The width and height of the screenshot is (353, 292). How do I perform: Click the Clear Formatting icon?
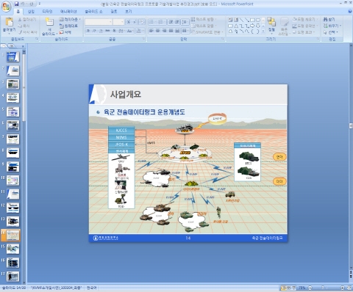[x=142, y=22]
